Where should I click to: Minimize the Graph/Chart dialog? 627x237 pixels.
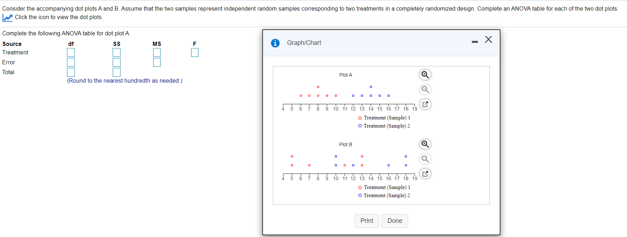(x=475, y=41)
